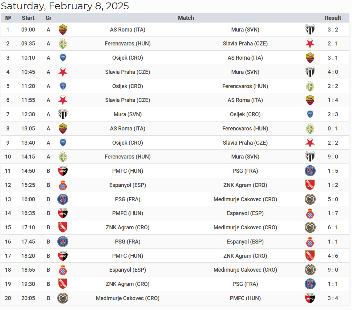Image resolution: width=352 pixels, height=310 pixels.
Task: Open Slavia Praha link in match 6
Action: click(128, 100)
